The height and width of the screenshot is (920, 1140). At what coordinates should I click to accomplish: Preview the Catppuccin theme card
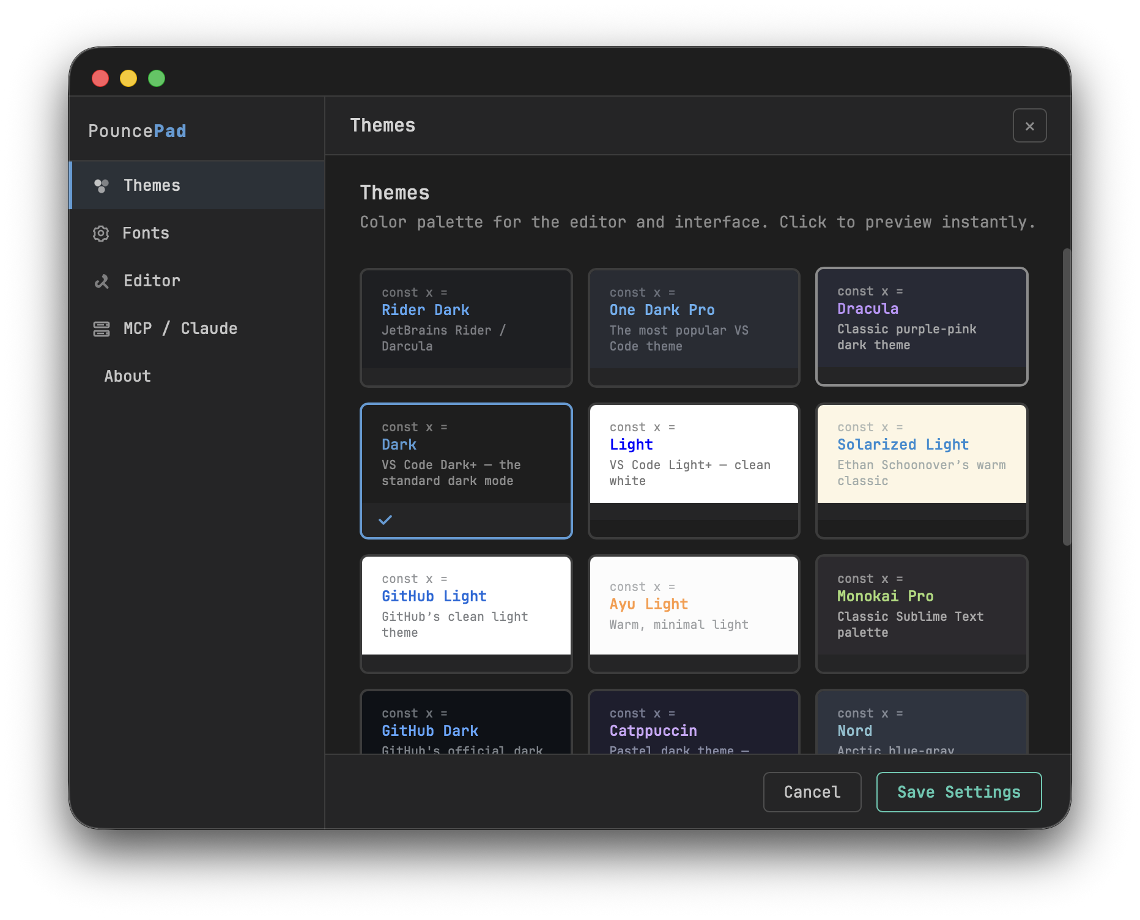point(694,722)
